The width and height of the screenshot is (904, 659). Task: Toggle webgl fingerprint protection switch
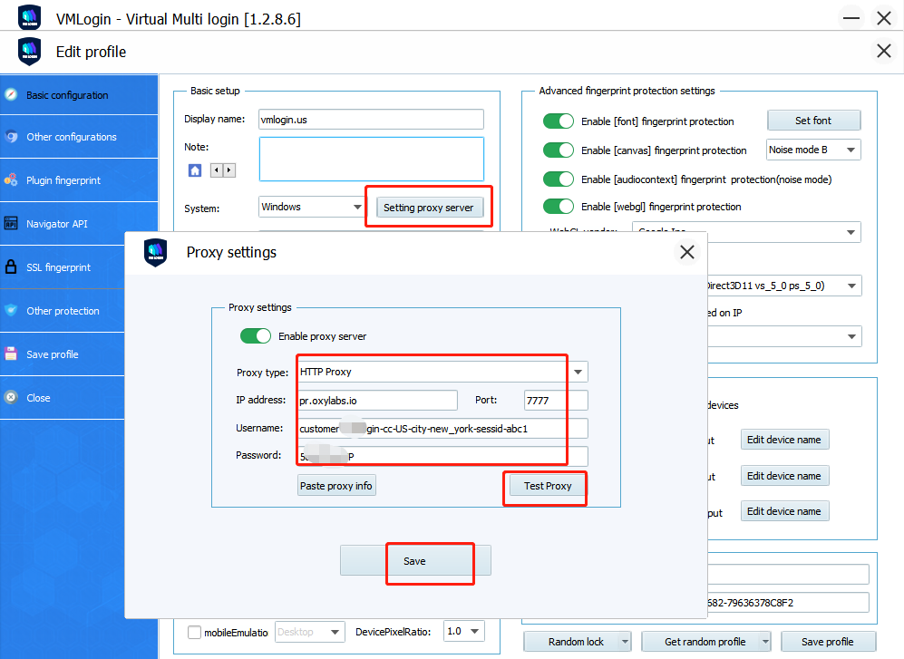point(558,206)
